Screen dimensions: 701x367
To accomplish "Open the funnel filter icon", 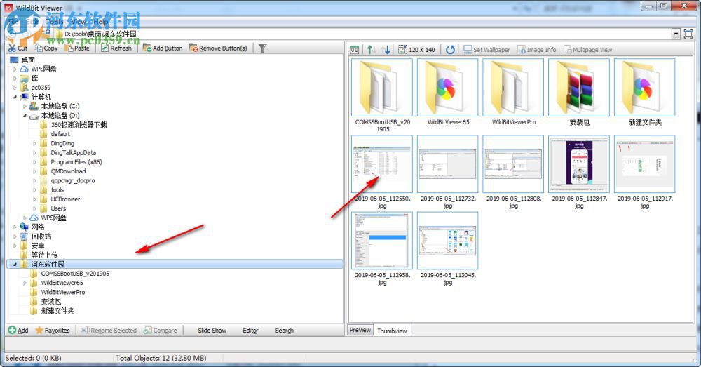I will tap(262, 48).
